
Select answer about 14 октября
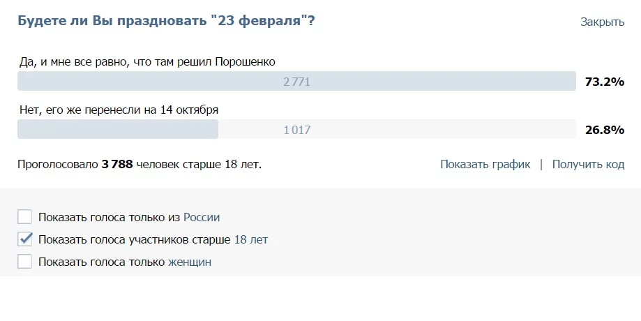pos(119,110)
